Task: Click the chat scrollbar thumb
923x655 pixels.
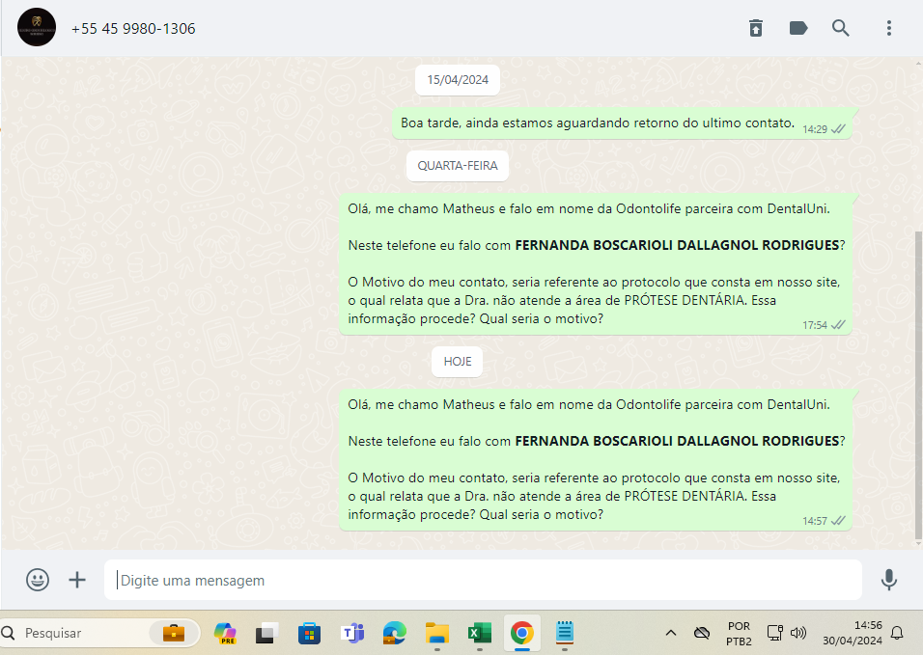Action: pos(918,385)
